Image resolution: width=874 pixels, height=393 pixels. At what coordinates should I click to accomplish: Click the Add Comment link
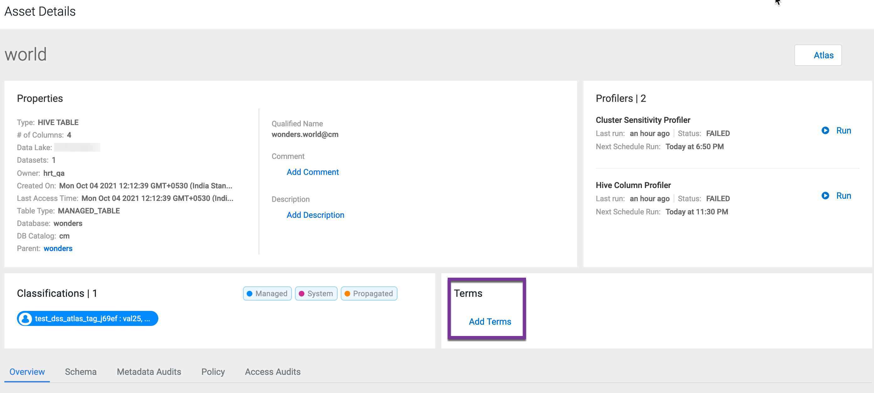point(312,172)
